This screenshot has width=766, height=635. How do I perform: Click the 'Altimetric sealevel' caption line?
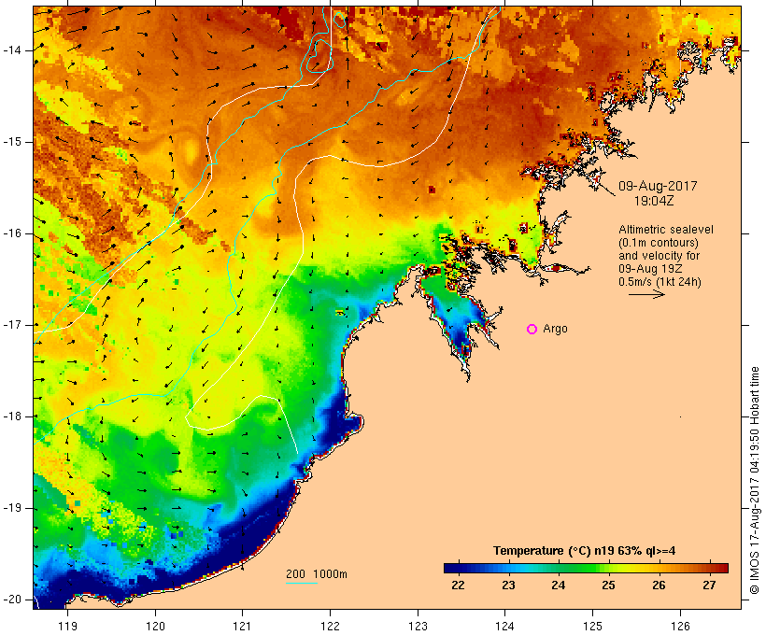pyautogui.click(x=666, y=230)
